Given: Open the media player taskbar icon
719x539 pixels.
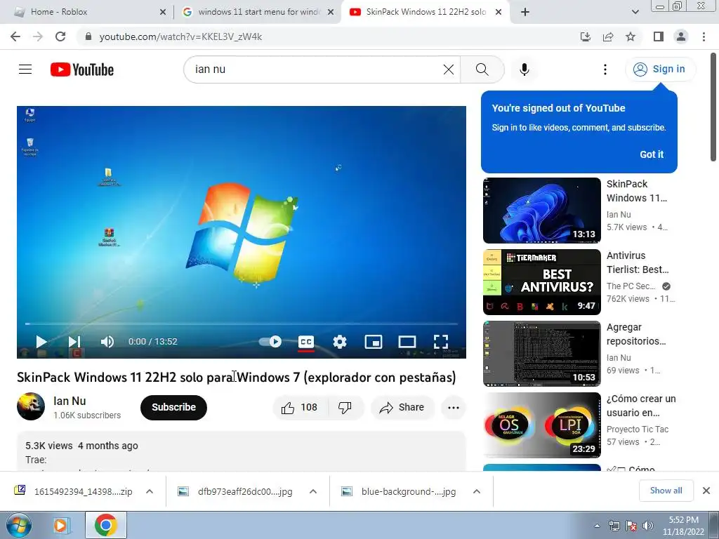Looking at the screenshot, I should [x=60, y=525].
